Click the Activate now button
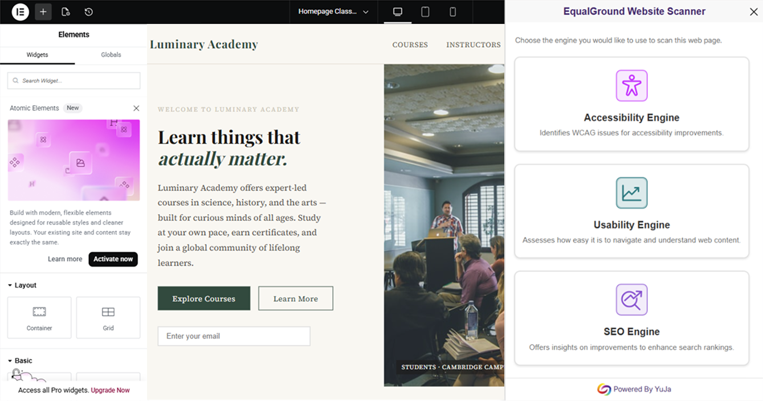The width and height of the screenshot is (763, 401). (113, 259)
